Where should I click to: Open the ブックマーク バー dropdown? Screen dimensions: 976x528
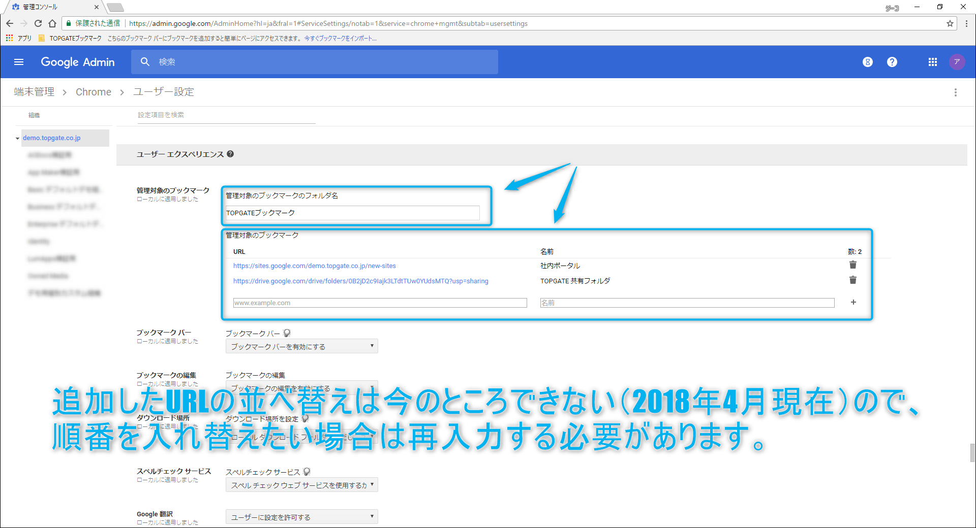click(301, 346)
